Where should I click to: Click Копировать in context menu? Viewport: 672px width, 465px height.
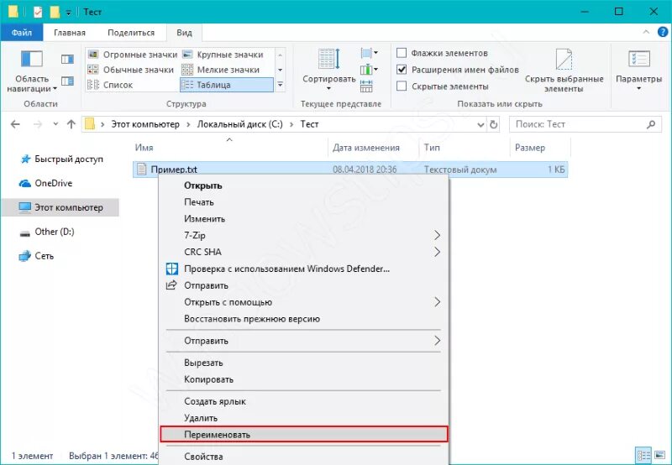[304, 379]
